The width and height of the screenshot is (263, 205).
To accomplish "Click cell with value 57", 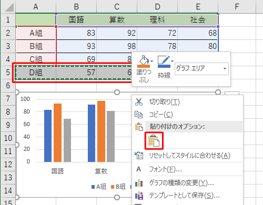I will click(76, 73).
